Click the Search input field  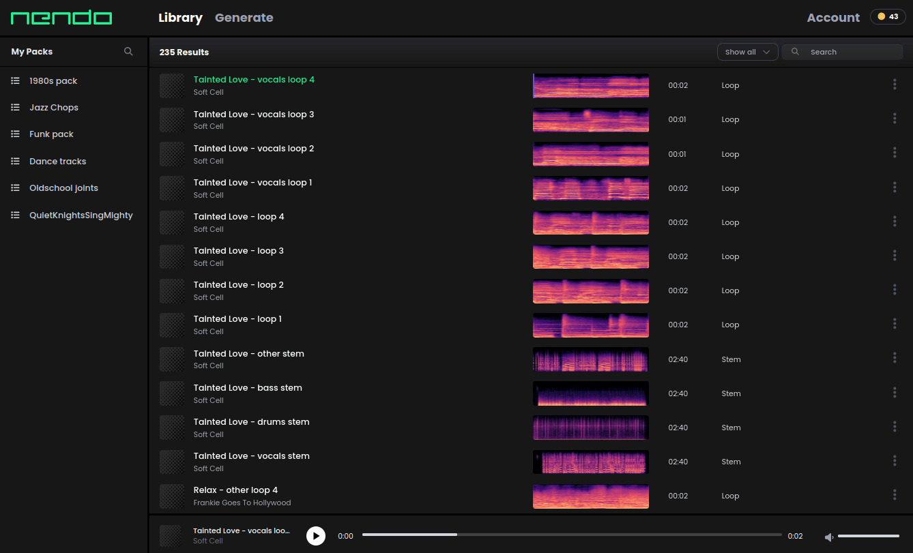853,52
